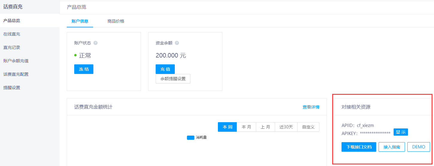Click the help icon beside 资金余额
This screenshot has height=166, width=434.
tap(177, 43)
